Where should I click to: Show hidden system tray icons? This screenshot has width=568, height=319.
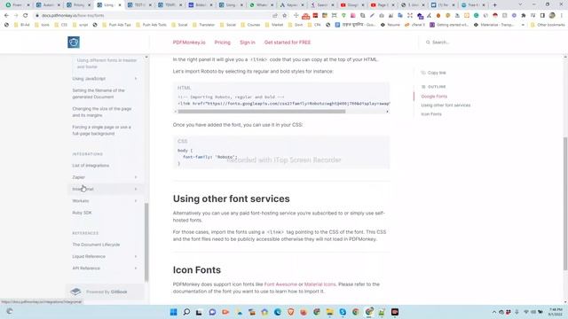pos(493,312)
